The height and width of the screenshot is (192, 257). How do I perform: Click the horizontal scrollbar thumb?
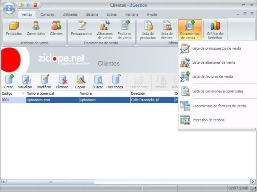(x=50, y=181)
